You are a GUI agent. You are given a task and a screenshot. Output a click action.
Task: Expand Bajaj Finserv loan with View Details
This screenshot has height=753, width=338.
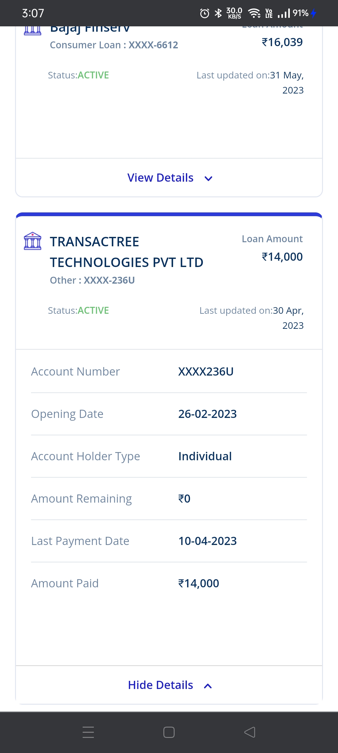pos(161,178)
